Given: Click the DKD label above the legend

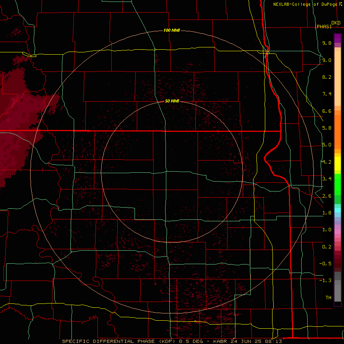Looking at the screenshot, I should [336, 23].
